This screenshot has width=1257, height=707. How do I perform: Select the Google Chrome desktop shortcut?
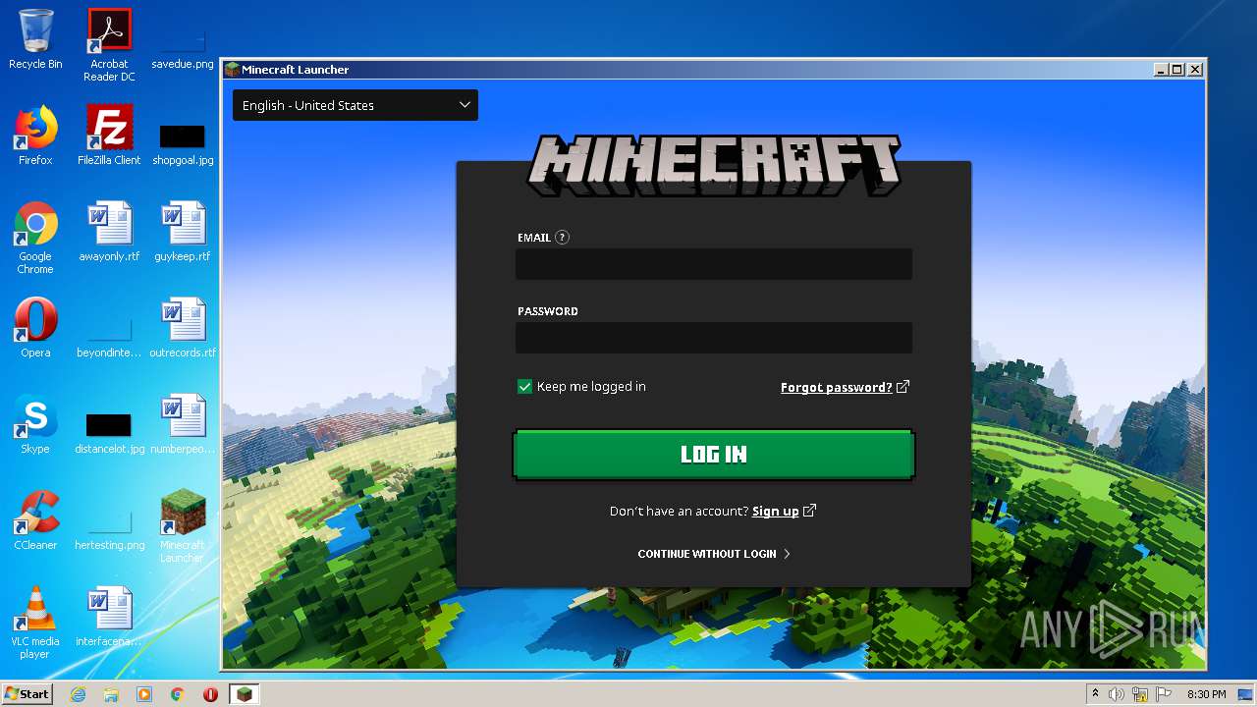35,238
